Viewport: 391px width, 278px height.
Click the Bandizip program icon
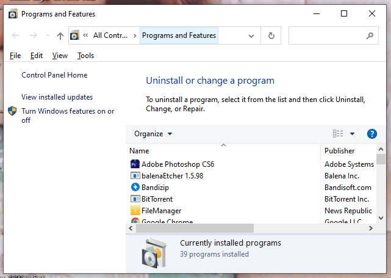pyautogui.click(x=135, y=187)
